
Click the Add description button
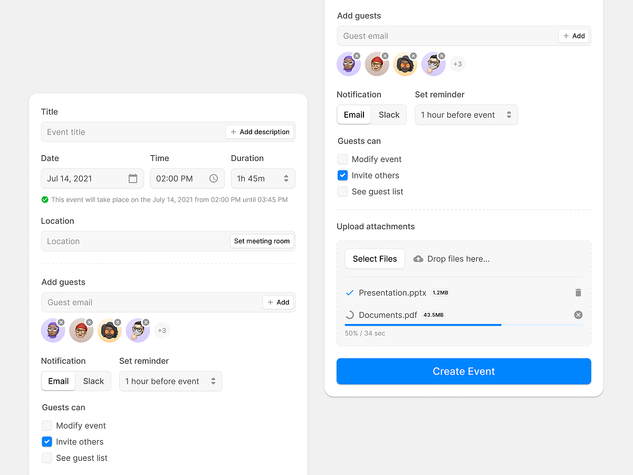260,132
